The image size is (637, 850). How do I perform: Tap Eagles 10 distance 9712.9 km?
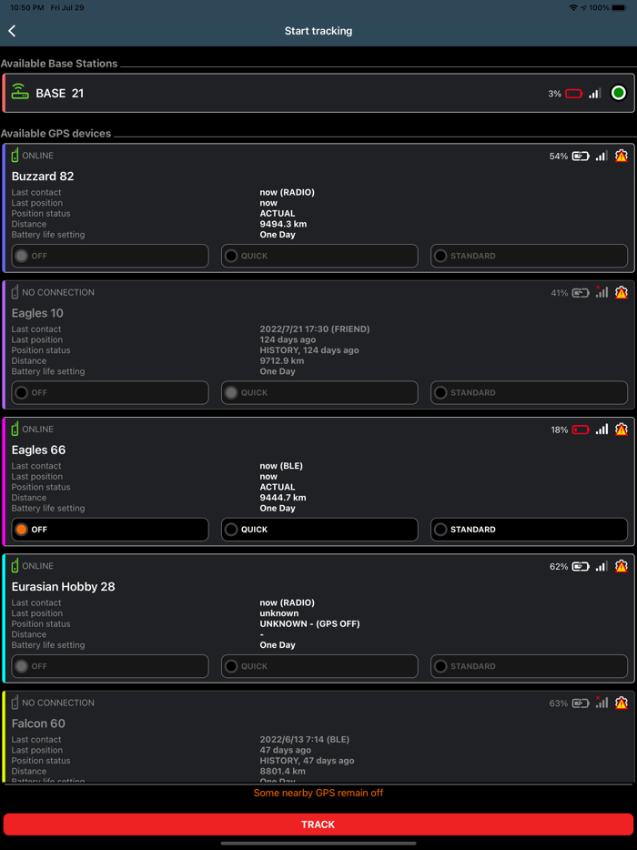pyautogui.click(x=282, y=360)
